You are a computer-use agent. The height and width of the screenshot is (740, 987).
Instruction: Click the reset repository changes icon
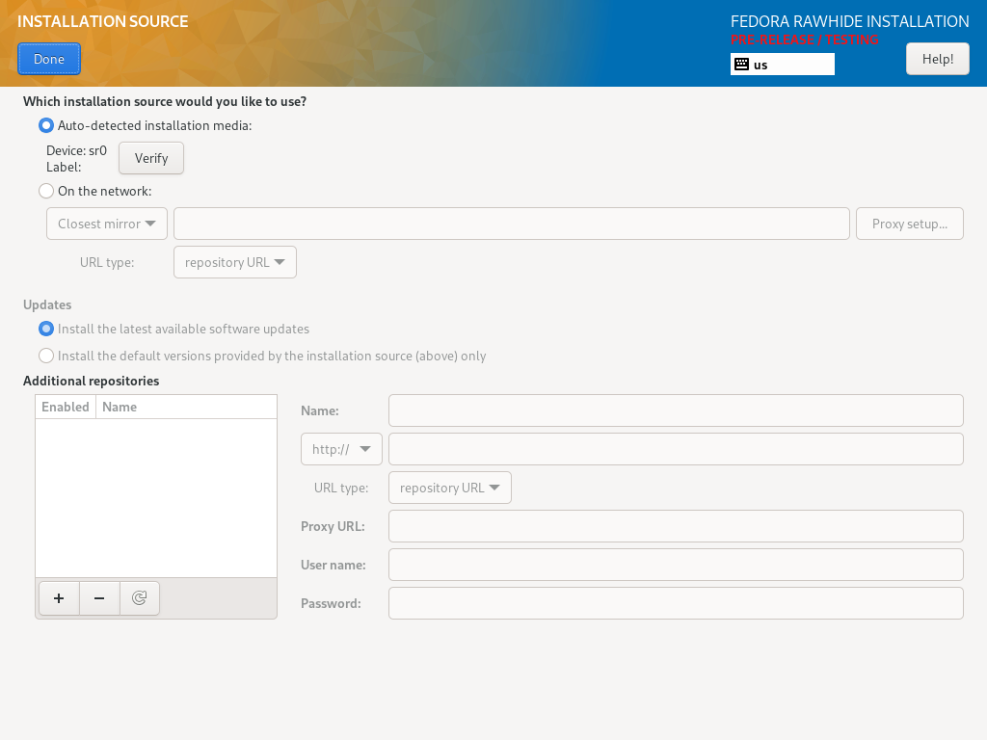pyautogui.click(x=139, y=597)
